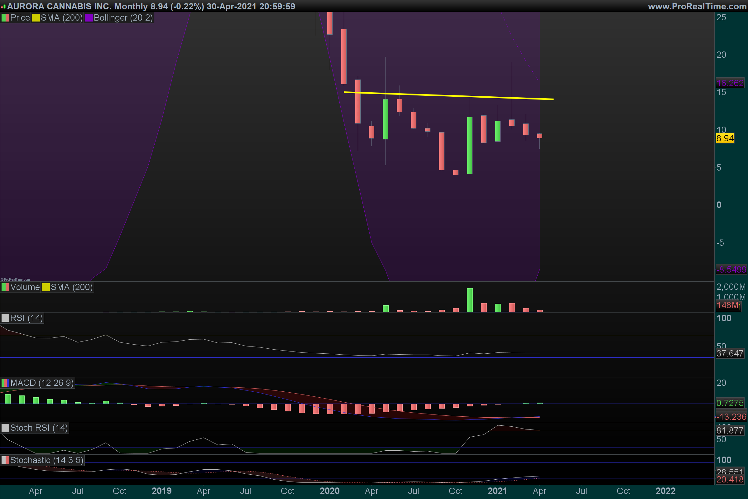Click the Bollinger (20 2) label
748x499 pixels.
click(123, 18)
